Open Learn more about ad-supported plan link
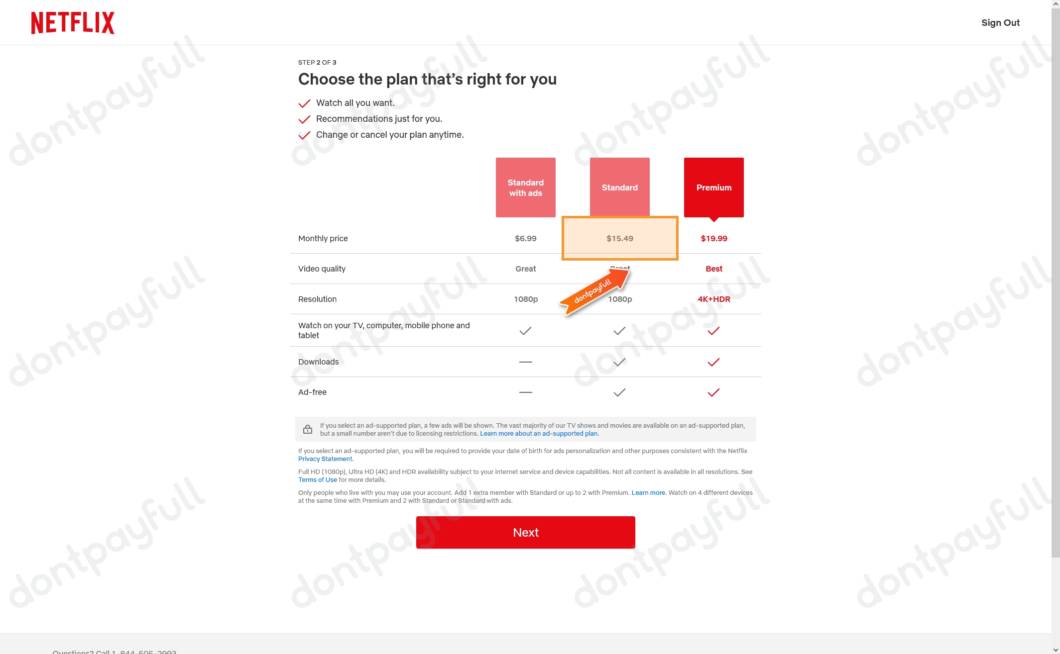 coord(539,433)
